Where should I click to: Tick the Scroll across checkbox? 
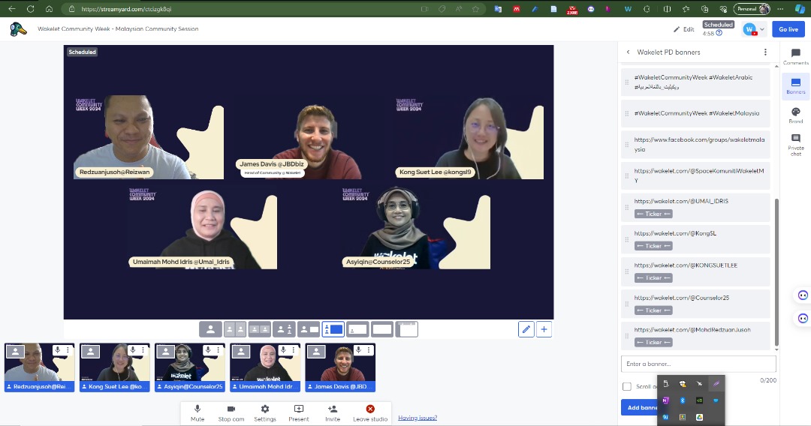627,386
